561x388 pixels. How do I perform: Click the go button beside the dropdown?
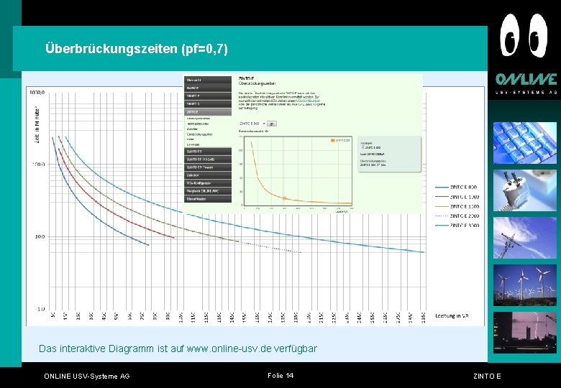point(272,124)
